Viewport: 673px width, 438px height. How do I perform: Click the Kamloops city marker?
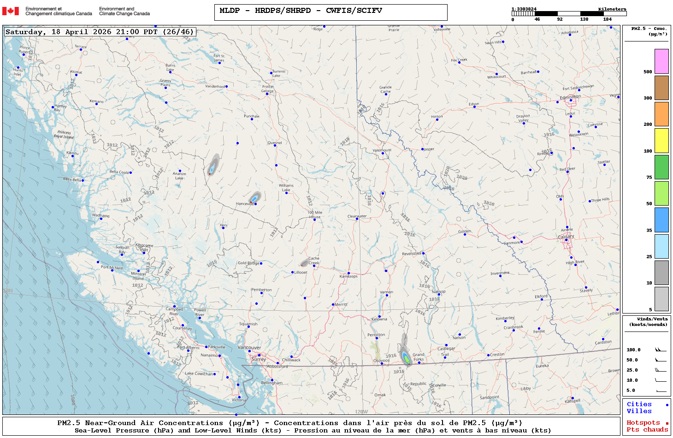pyautogui.click(x=348, y=273)
